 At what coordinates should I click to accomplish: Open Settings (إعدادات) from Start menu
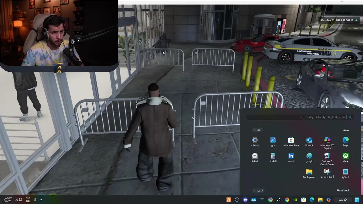click(255, 142)
